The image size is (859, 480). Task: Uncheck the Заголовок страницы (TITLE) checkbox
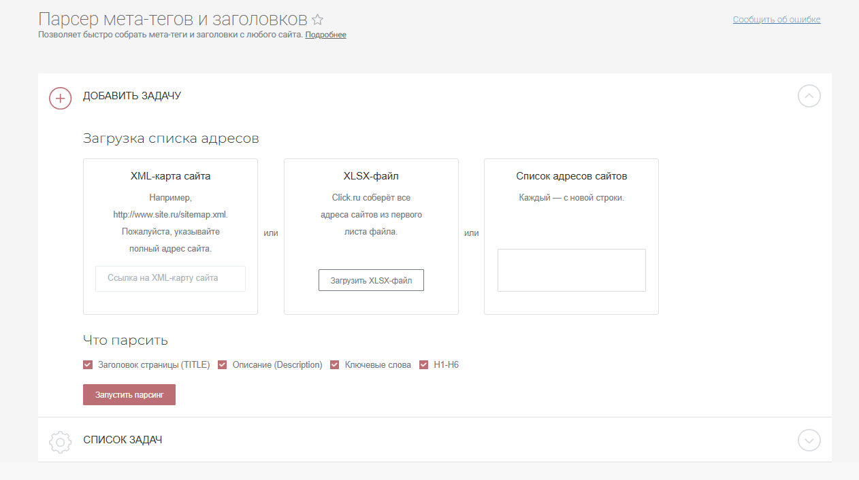[88, 365]
